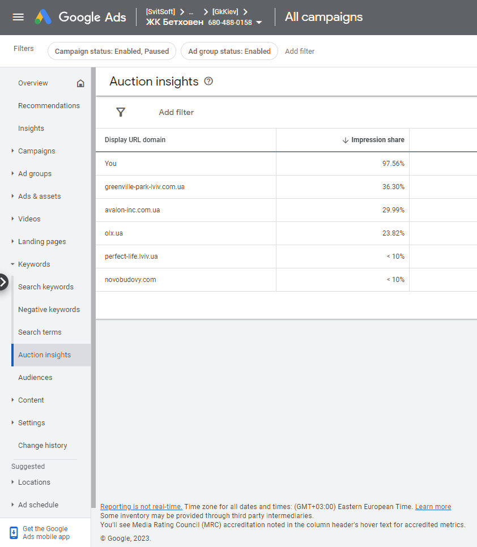The height and width of the screenshot is (547, 477).
Task: Click the ЖК Бетховен account name
Action: [x=174, y=22]
